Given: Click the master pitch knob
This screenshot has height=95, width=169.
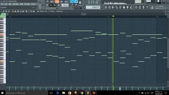Looking at the screenshot, I should (x=43, y=5).
